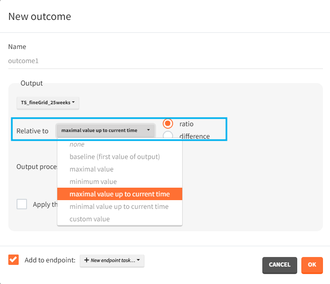Click the caret arrow beside TS_fineGrid_25weeks
The width and height of the screenshot is (330, 284).
(x=73, y=102)
